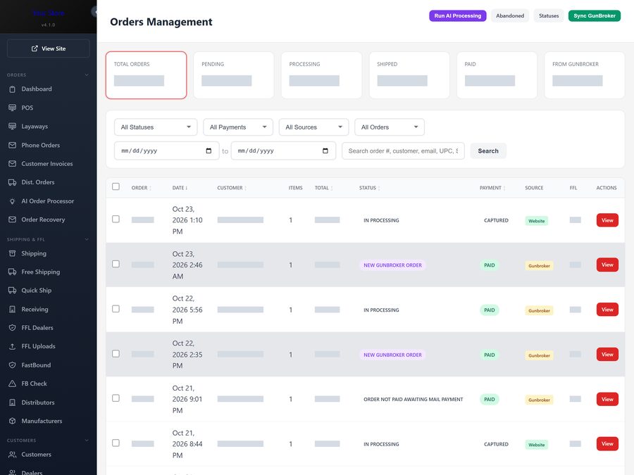Click the Customers people icon
Screen dimensions: 634x475
pyautogui.click(x=13, y=455)
